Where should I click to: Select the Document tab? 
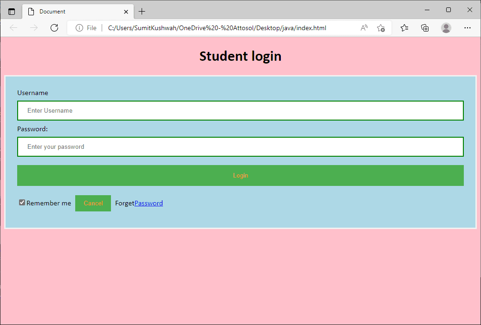(74, 12)
